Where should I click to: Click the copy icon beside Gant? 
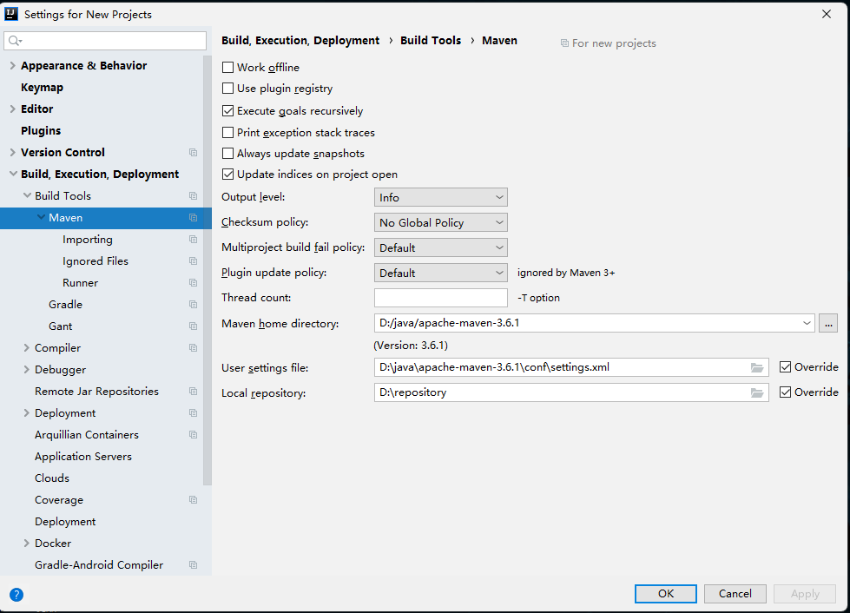coord(193,326)
